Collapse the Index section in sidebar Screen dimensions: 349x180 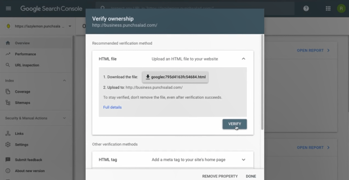64,80
